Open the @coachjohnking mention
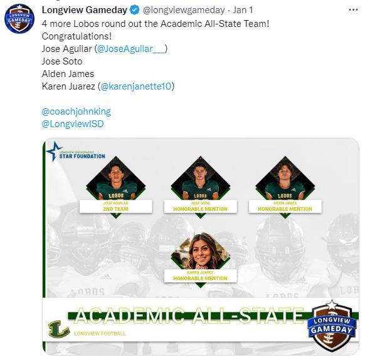 click(x=76, y=111)
